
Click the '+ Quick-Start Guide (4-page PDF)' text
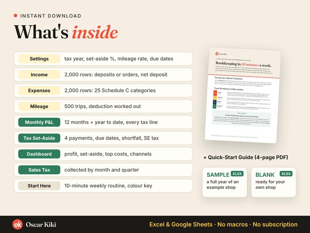246,158
